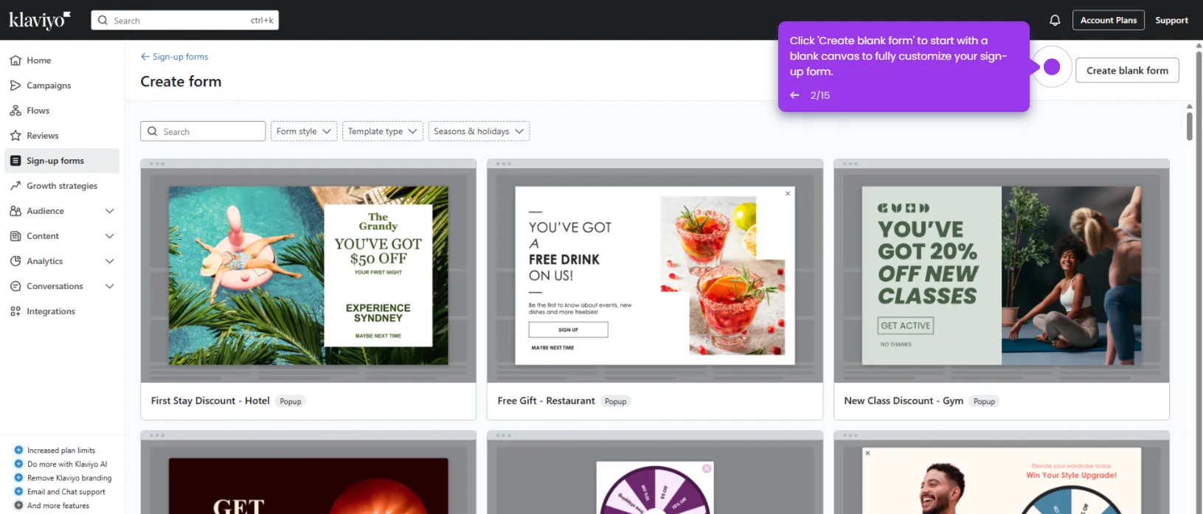Click the Conversations chat bubble icon
The width and height of the screenshot is (1203, 514).
[x=15, y=286]
